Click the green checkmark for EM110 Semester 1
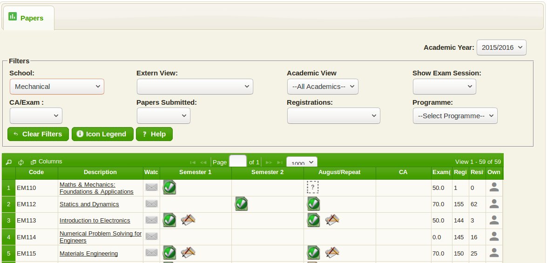This screenshot has height=263, width=547. (x=169, y=188)
